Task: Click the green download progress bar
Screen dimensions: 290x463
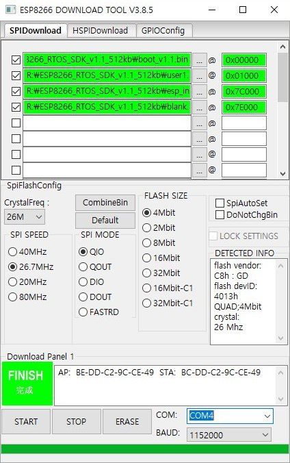Action: [145, 449]
